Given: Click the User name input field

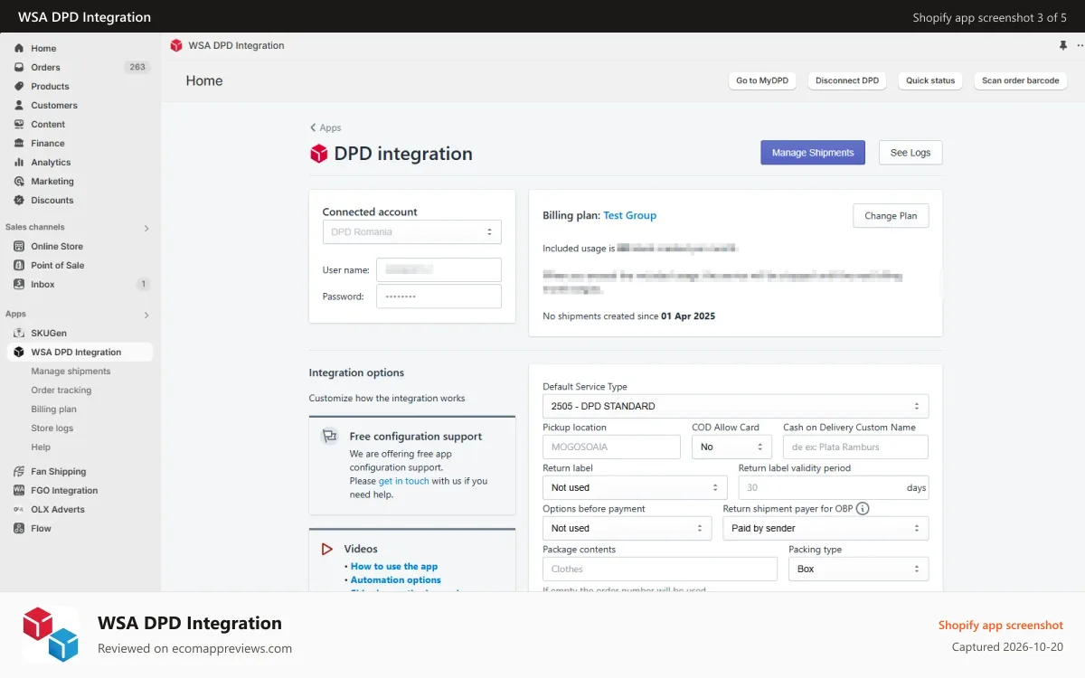Looking at the screenshot, I should click(x=439, y=269).
